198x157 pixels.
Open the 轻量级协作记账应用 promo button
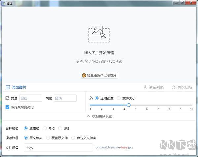pyautogui.click(x=99, y=75)
